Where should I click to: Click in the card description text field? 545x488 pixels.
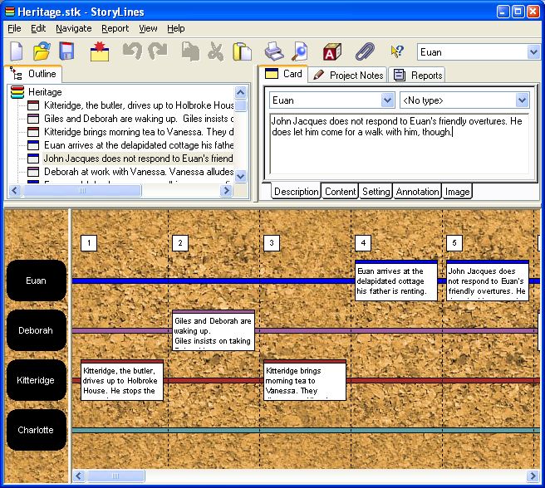coord(400,144)
